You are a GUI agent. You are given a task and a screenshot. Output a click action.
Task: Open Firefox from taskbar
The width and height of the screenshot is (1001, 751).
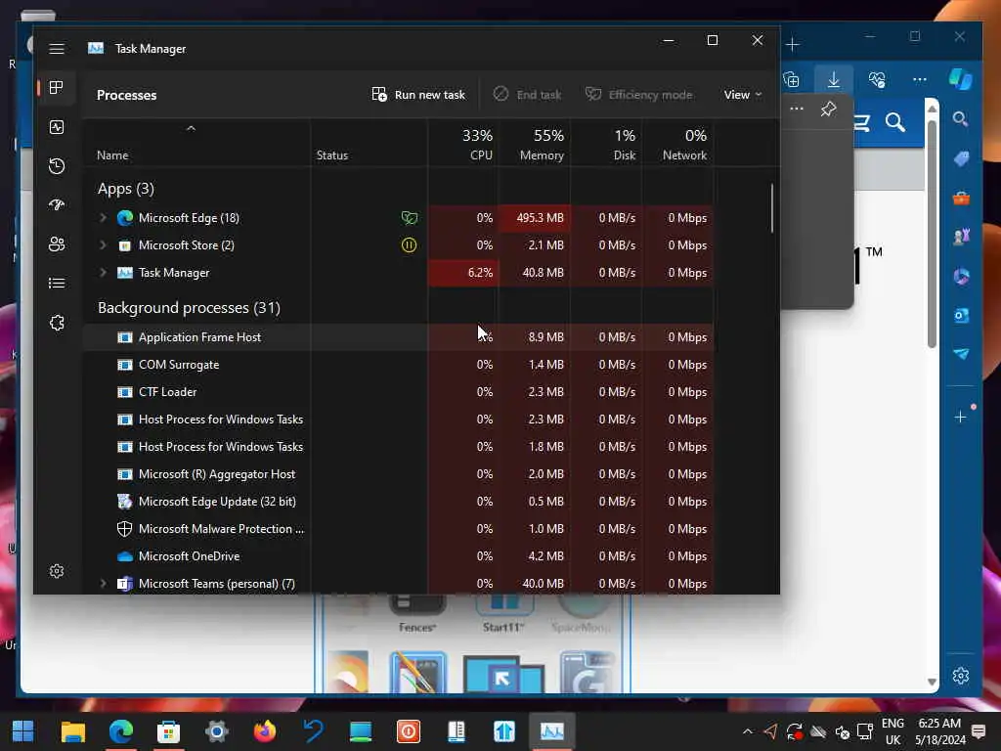(265, 730)
